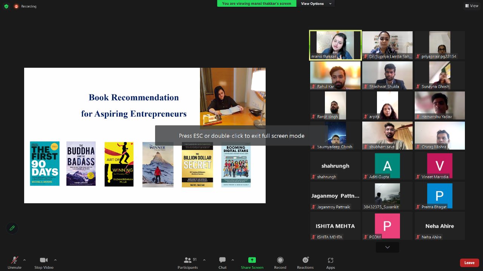Select Dr. Supriya Lamba's video tile

(x=387, y=45)
